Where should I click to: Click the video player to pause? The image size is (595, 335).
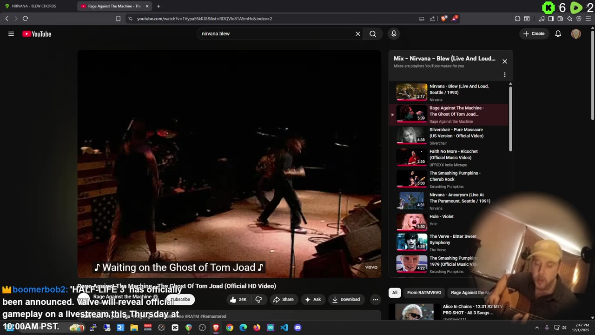point(229,164)
